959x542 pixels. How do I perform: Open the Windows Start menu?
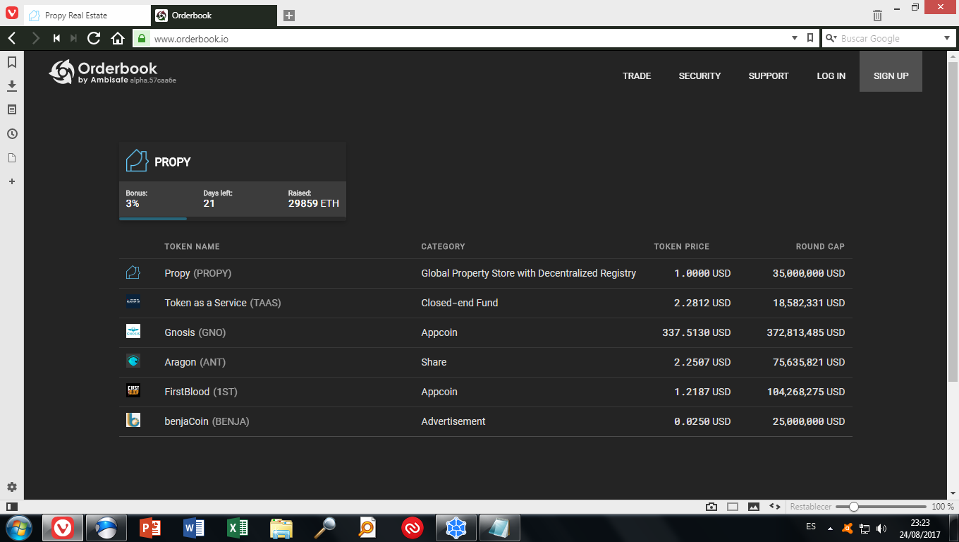tap(19, 527)
